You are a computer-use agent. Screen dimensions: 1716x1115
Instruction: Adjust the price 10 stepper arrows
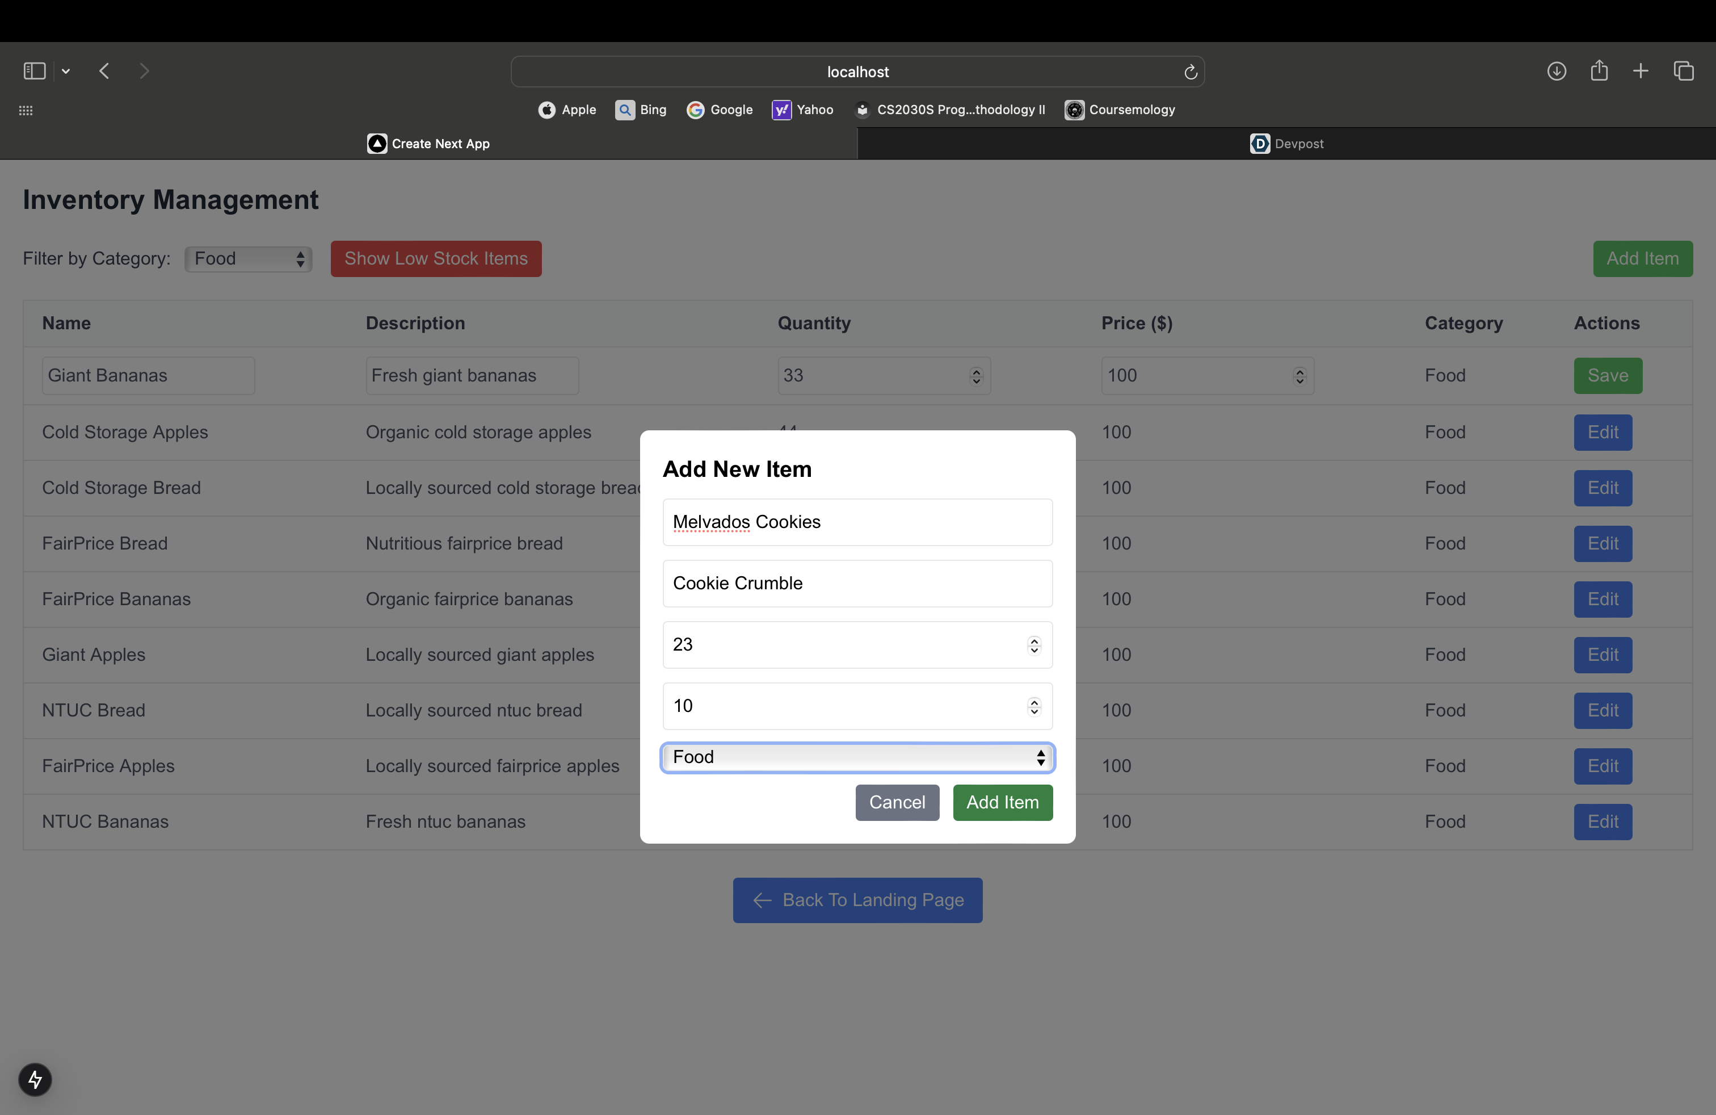point(1034,706)
